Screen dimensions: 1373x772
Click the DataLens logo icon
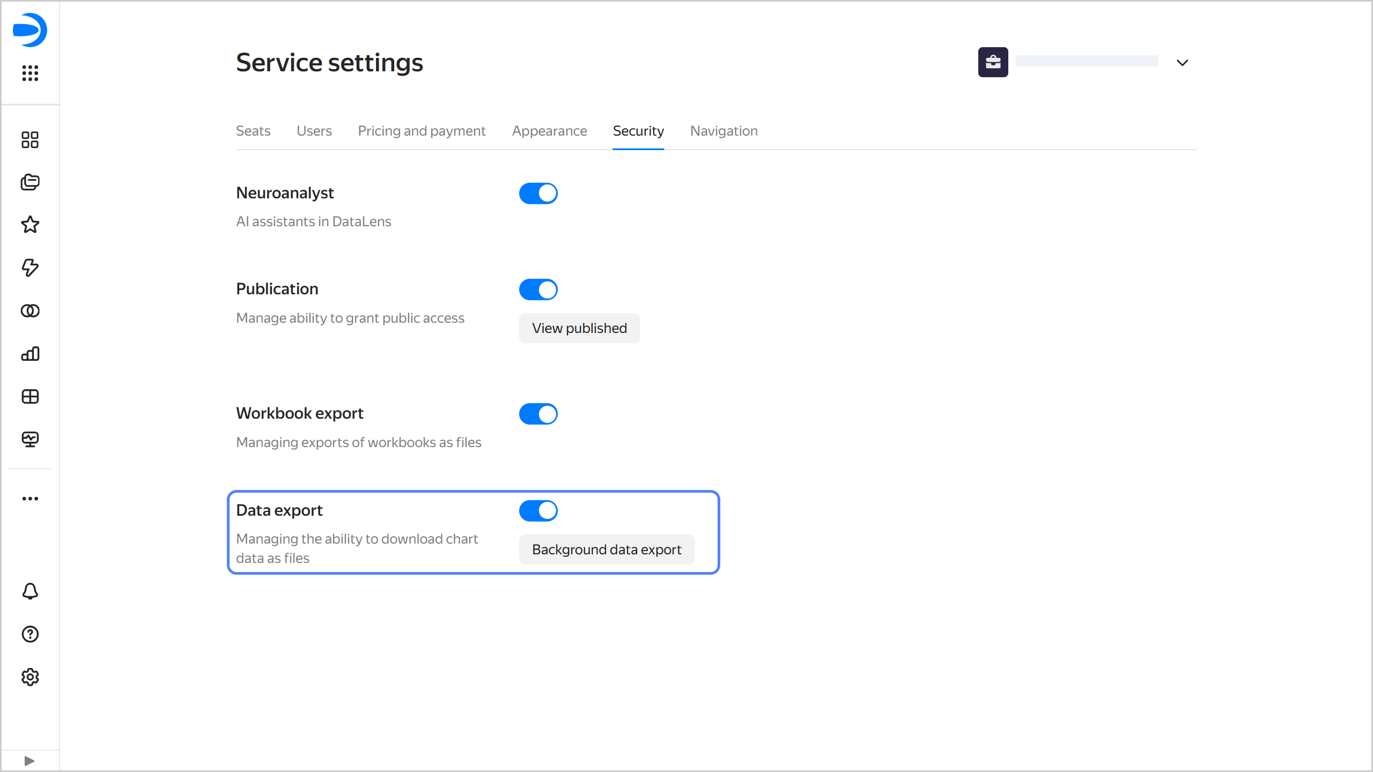pos(30,30)
